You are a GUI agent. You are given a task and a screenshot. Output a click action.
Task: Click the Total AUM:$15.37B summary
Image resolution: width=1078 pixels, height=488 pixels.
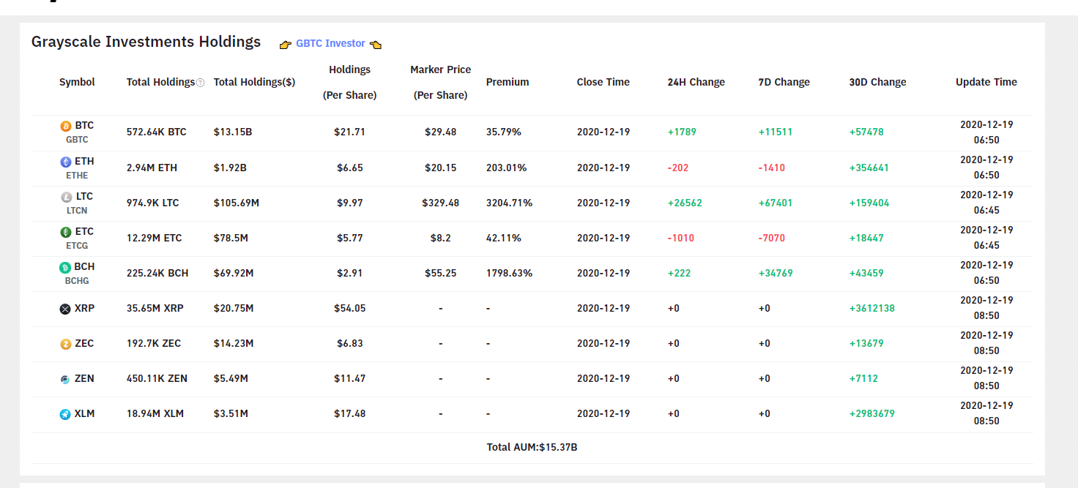click(x=532, y=447)
